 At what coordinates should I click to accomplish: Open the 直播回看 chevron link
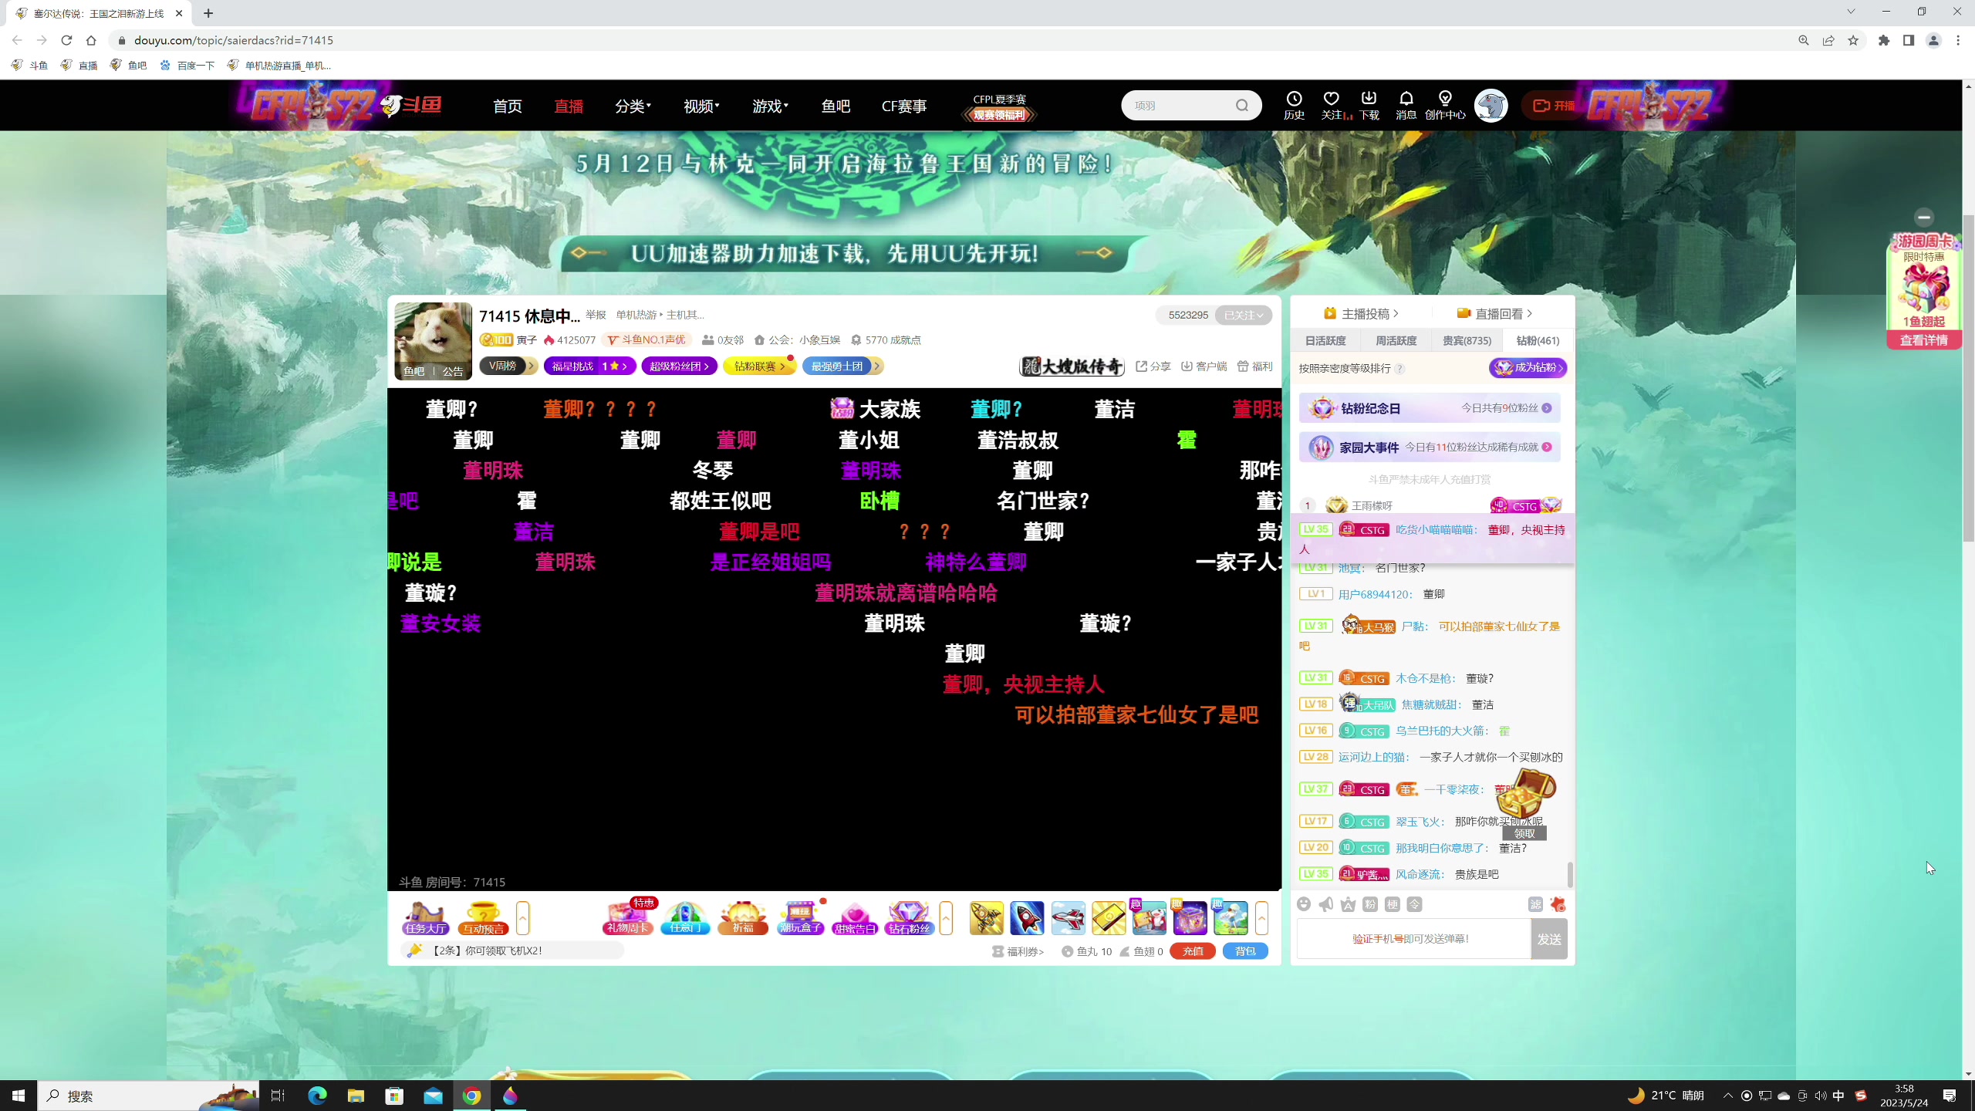tap(1494, 313)
